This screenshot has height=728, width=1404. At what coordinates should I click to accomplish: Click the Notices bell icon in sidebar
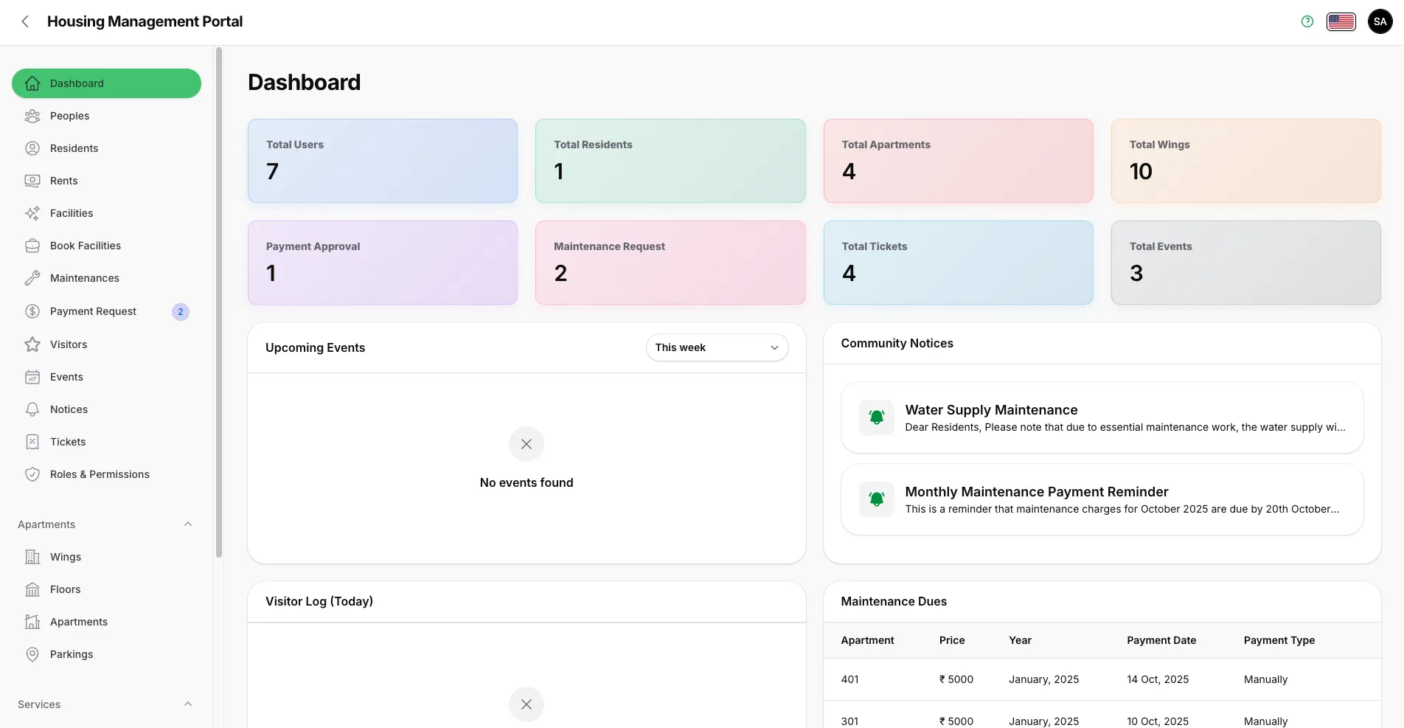point(32,409)
